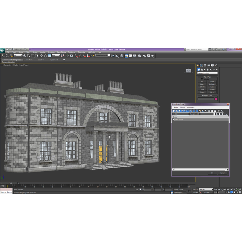The width and height of the screenshot is (242, 242).
Task: Select the Select and Move tool
Action: click(41, 56)
